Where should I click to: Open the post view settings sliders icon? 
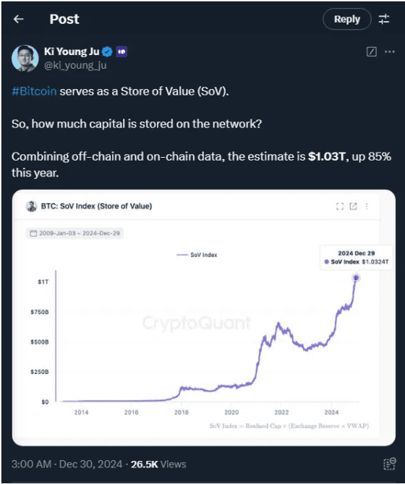[384, 19]
